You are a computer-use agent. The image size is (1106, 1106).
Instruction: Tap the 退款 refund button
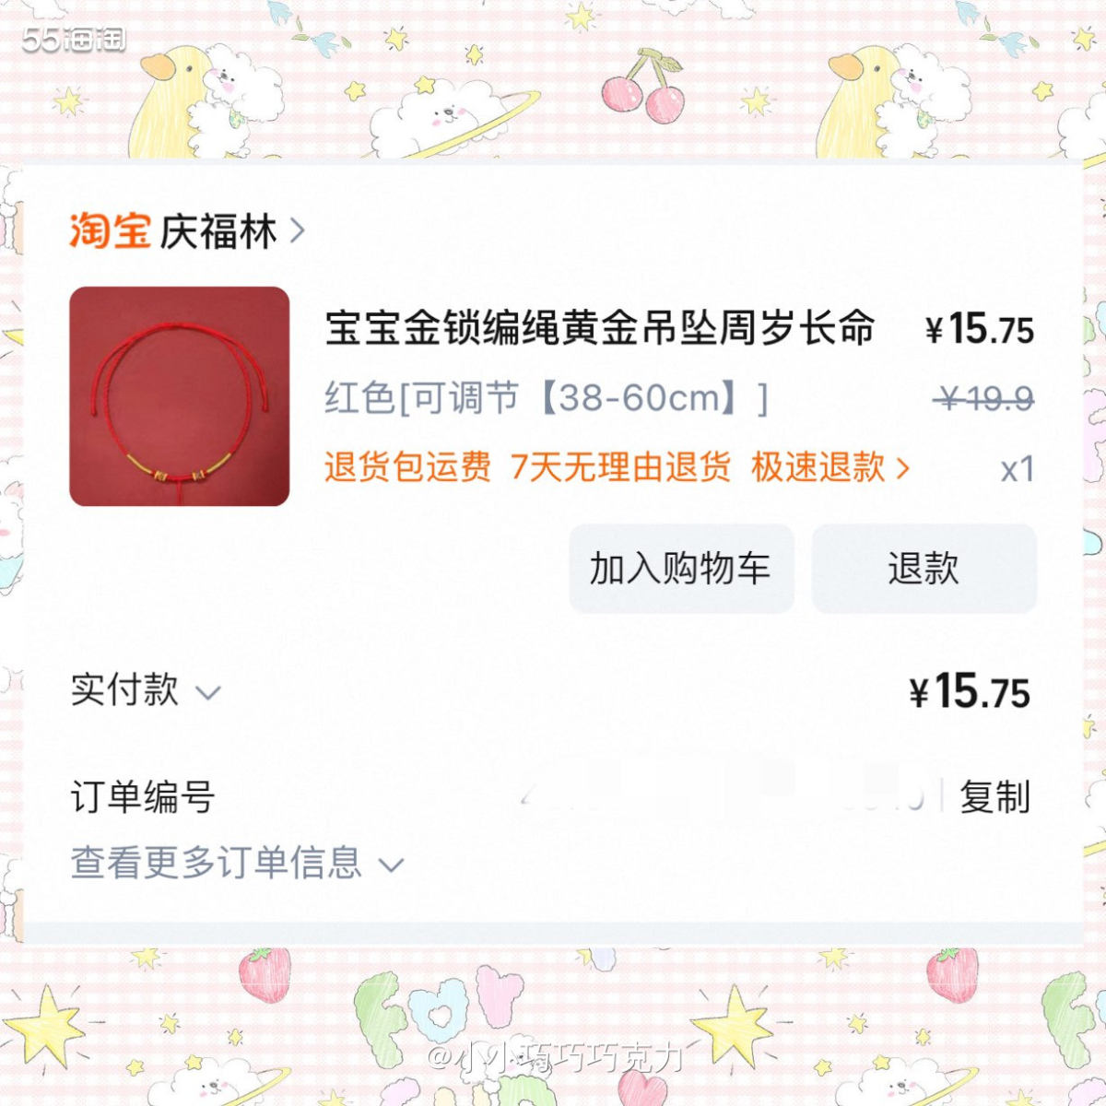[924, 570]
